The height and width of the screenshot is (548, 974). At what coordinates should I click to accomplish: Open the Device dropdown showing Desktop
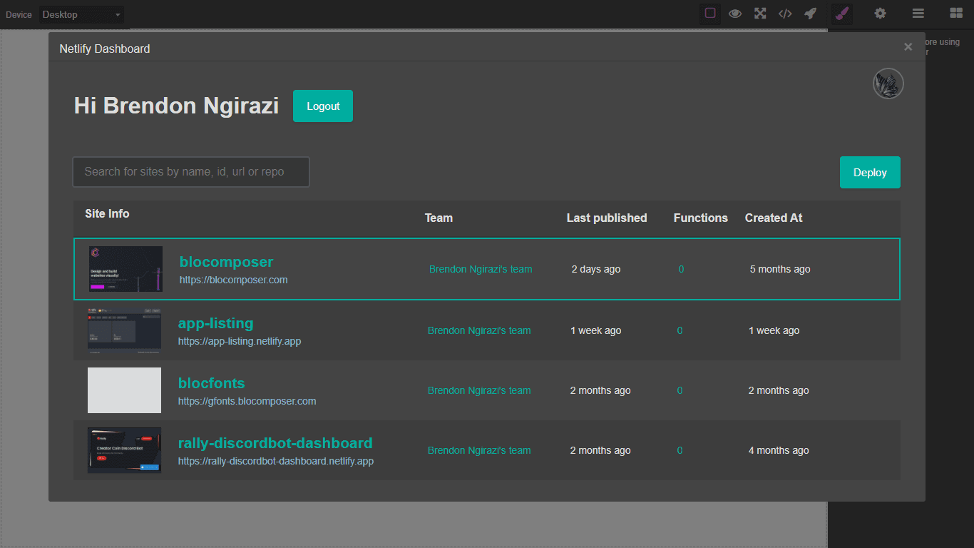81,14
